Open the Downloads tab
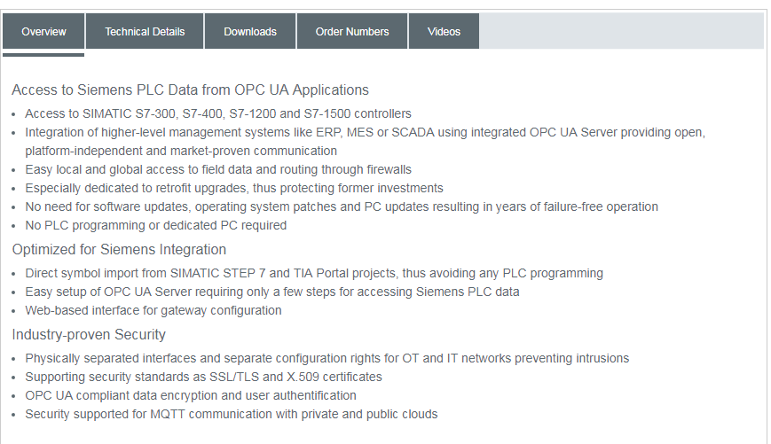771x444 pixels. [250, 32]
